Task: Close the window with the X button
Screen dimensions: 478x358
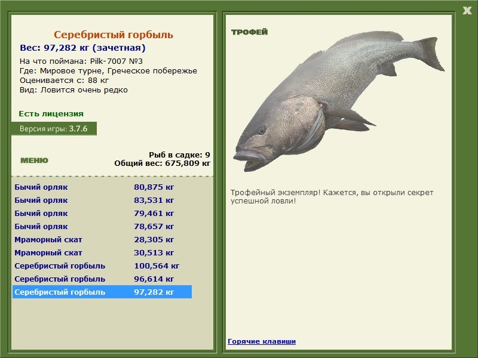Action: tap(467, 11)
